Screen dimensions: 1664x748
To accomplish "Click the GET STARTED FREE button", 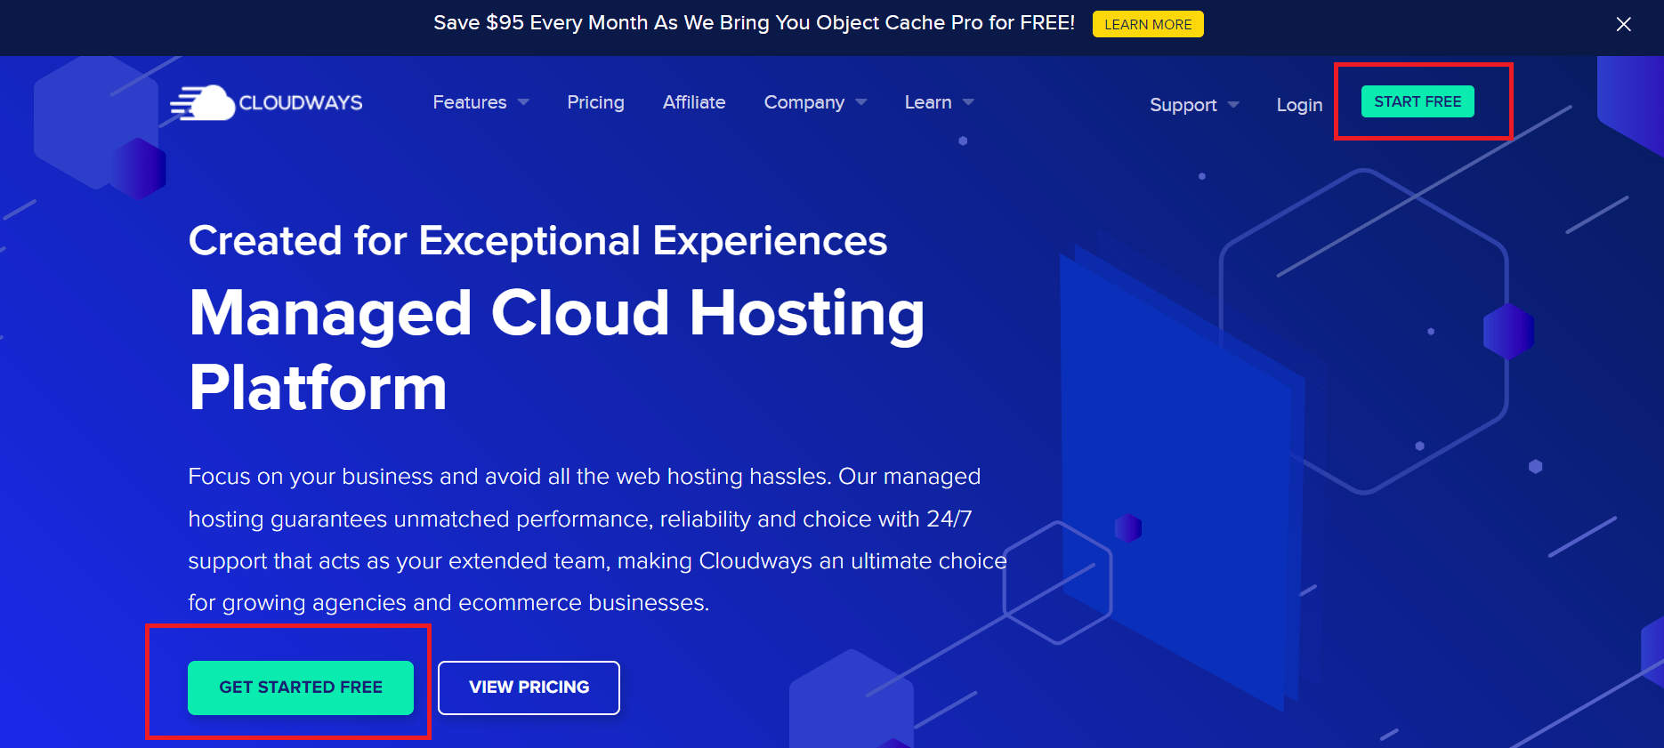I will (x=301, y=688).
